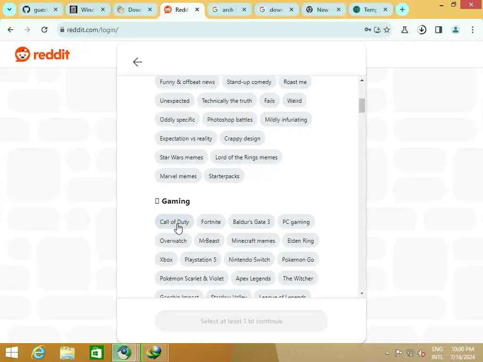Choose the Pokemon Go chip
The height and width of the screenshot is (362, 483).
tap(298, 260)
